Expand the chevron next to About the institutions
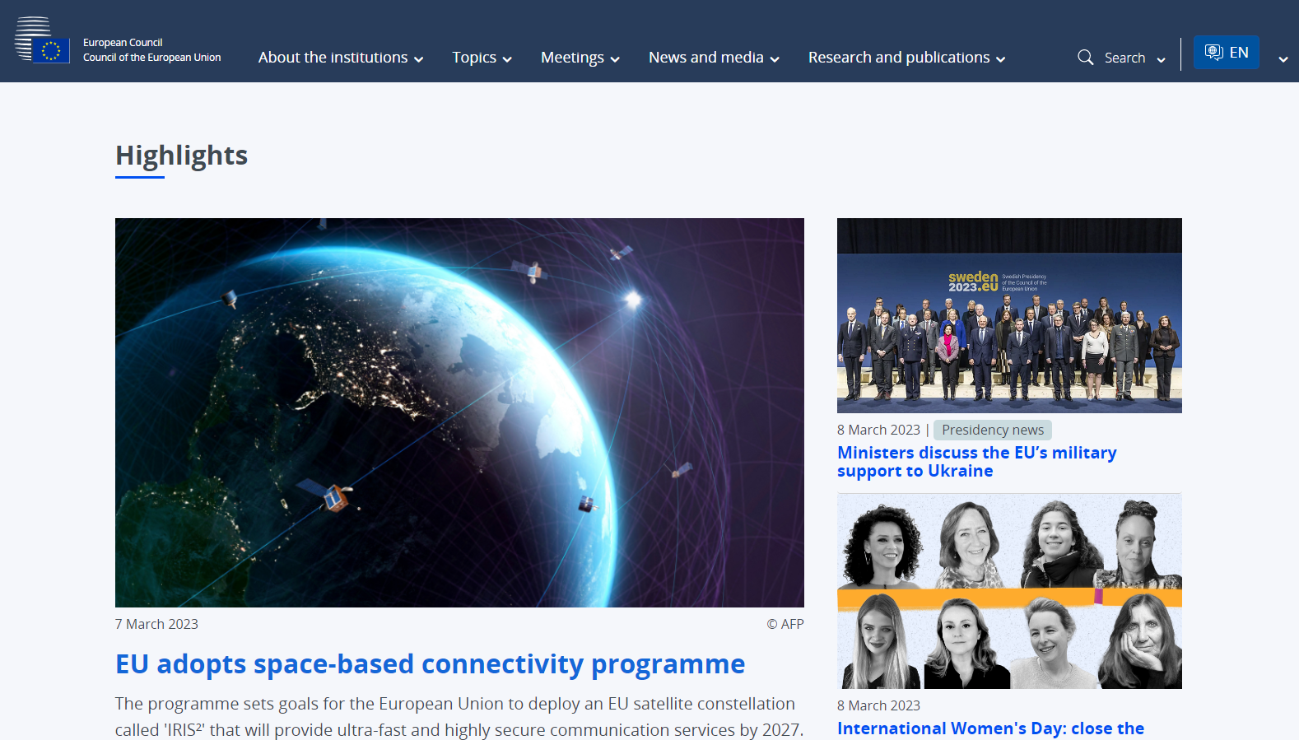 coord(419,59)
